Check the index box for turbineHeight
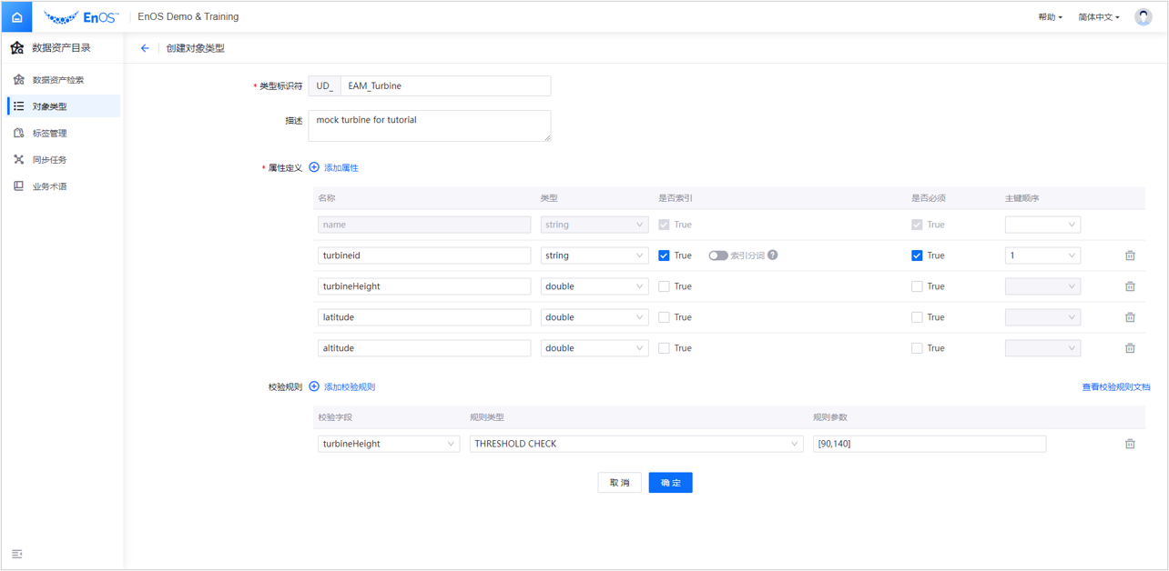The width and height of the screenshot is (1169, 571). click(664, 286)
